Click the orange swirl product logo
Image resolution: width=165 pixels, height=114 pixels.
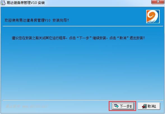tap(153, 17)
